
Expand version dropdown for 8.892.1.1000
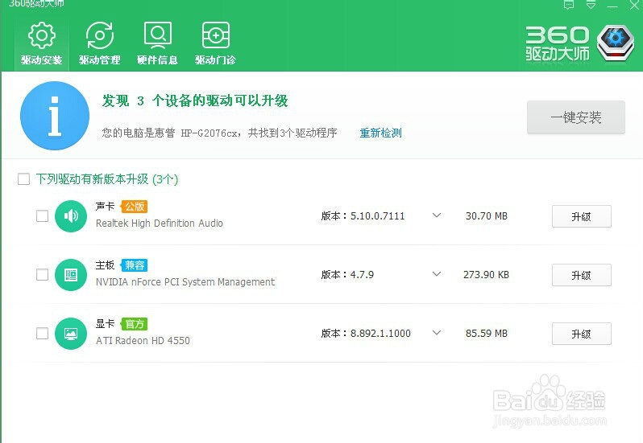click(437, 333)
